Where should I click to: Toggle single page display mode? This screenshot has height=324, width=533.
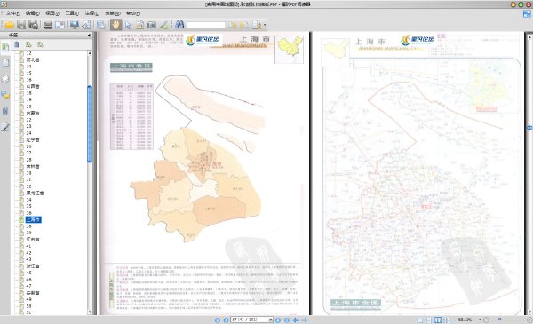pyautogui.click(x=420, y=320)
